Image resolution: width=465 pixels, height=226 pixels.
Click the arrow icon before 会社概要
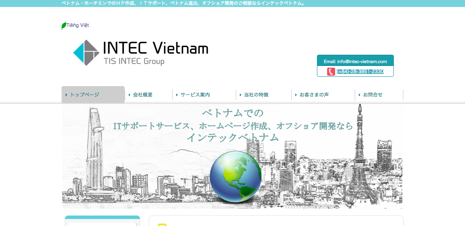click(x=129, y=95)
